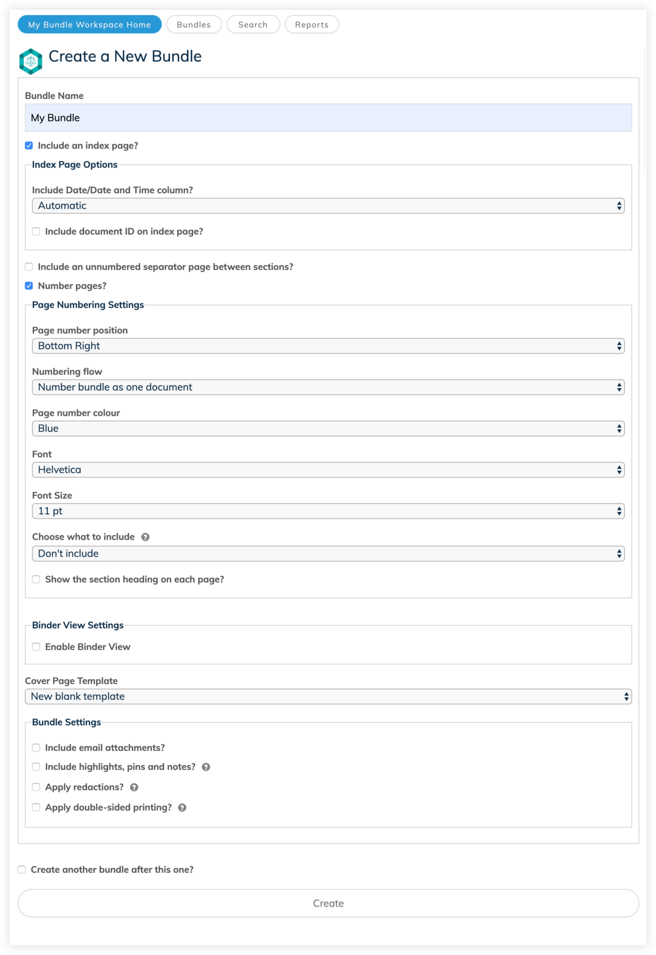Open help icon next to double-sided printing
This screenshot has width=656, height=955.
point(182,808)
